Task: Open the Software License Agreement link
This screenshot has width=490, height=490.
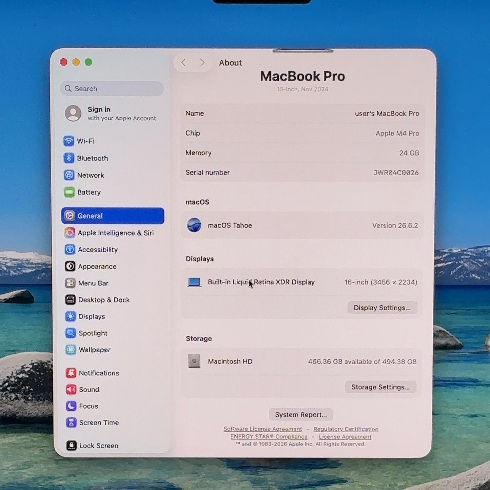Action: click(263, 429)
